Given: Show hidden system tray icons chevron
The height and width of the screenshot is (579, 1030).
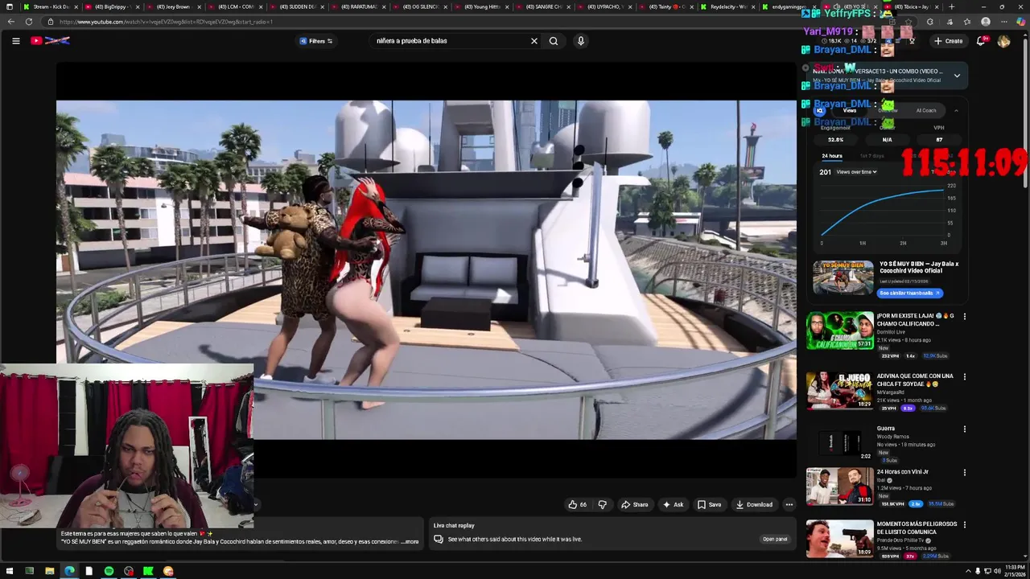Looking at the screenshot, I should [968, 571].
